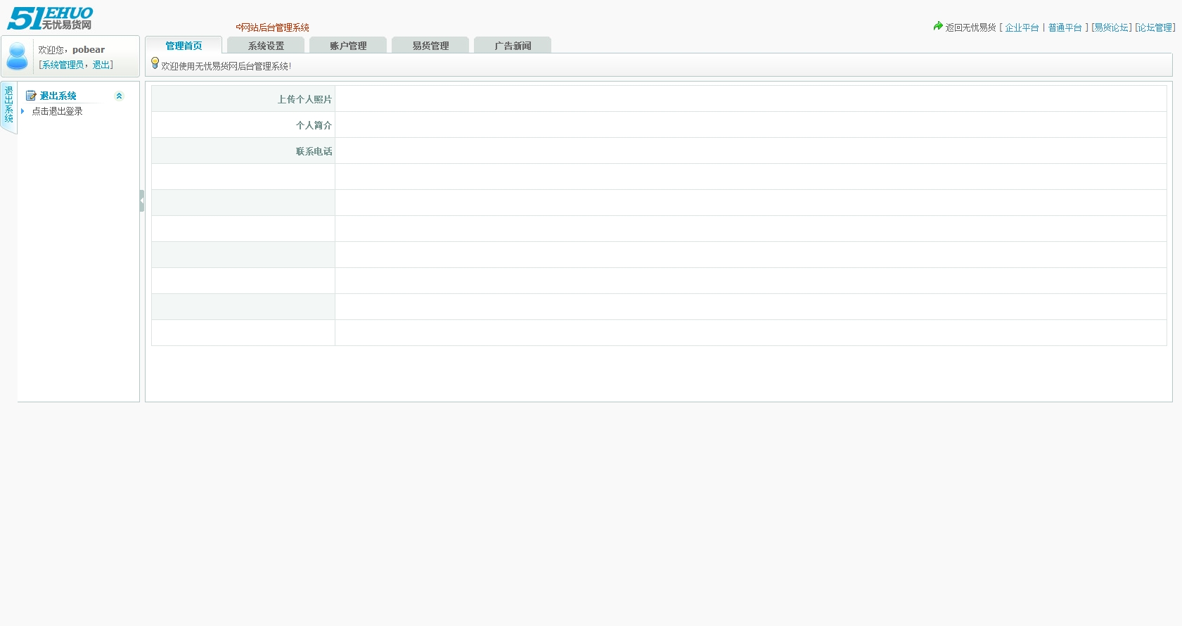
Task: Click the 51EHUO site logo
Action: pos(50,18)
